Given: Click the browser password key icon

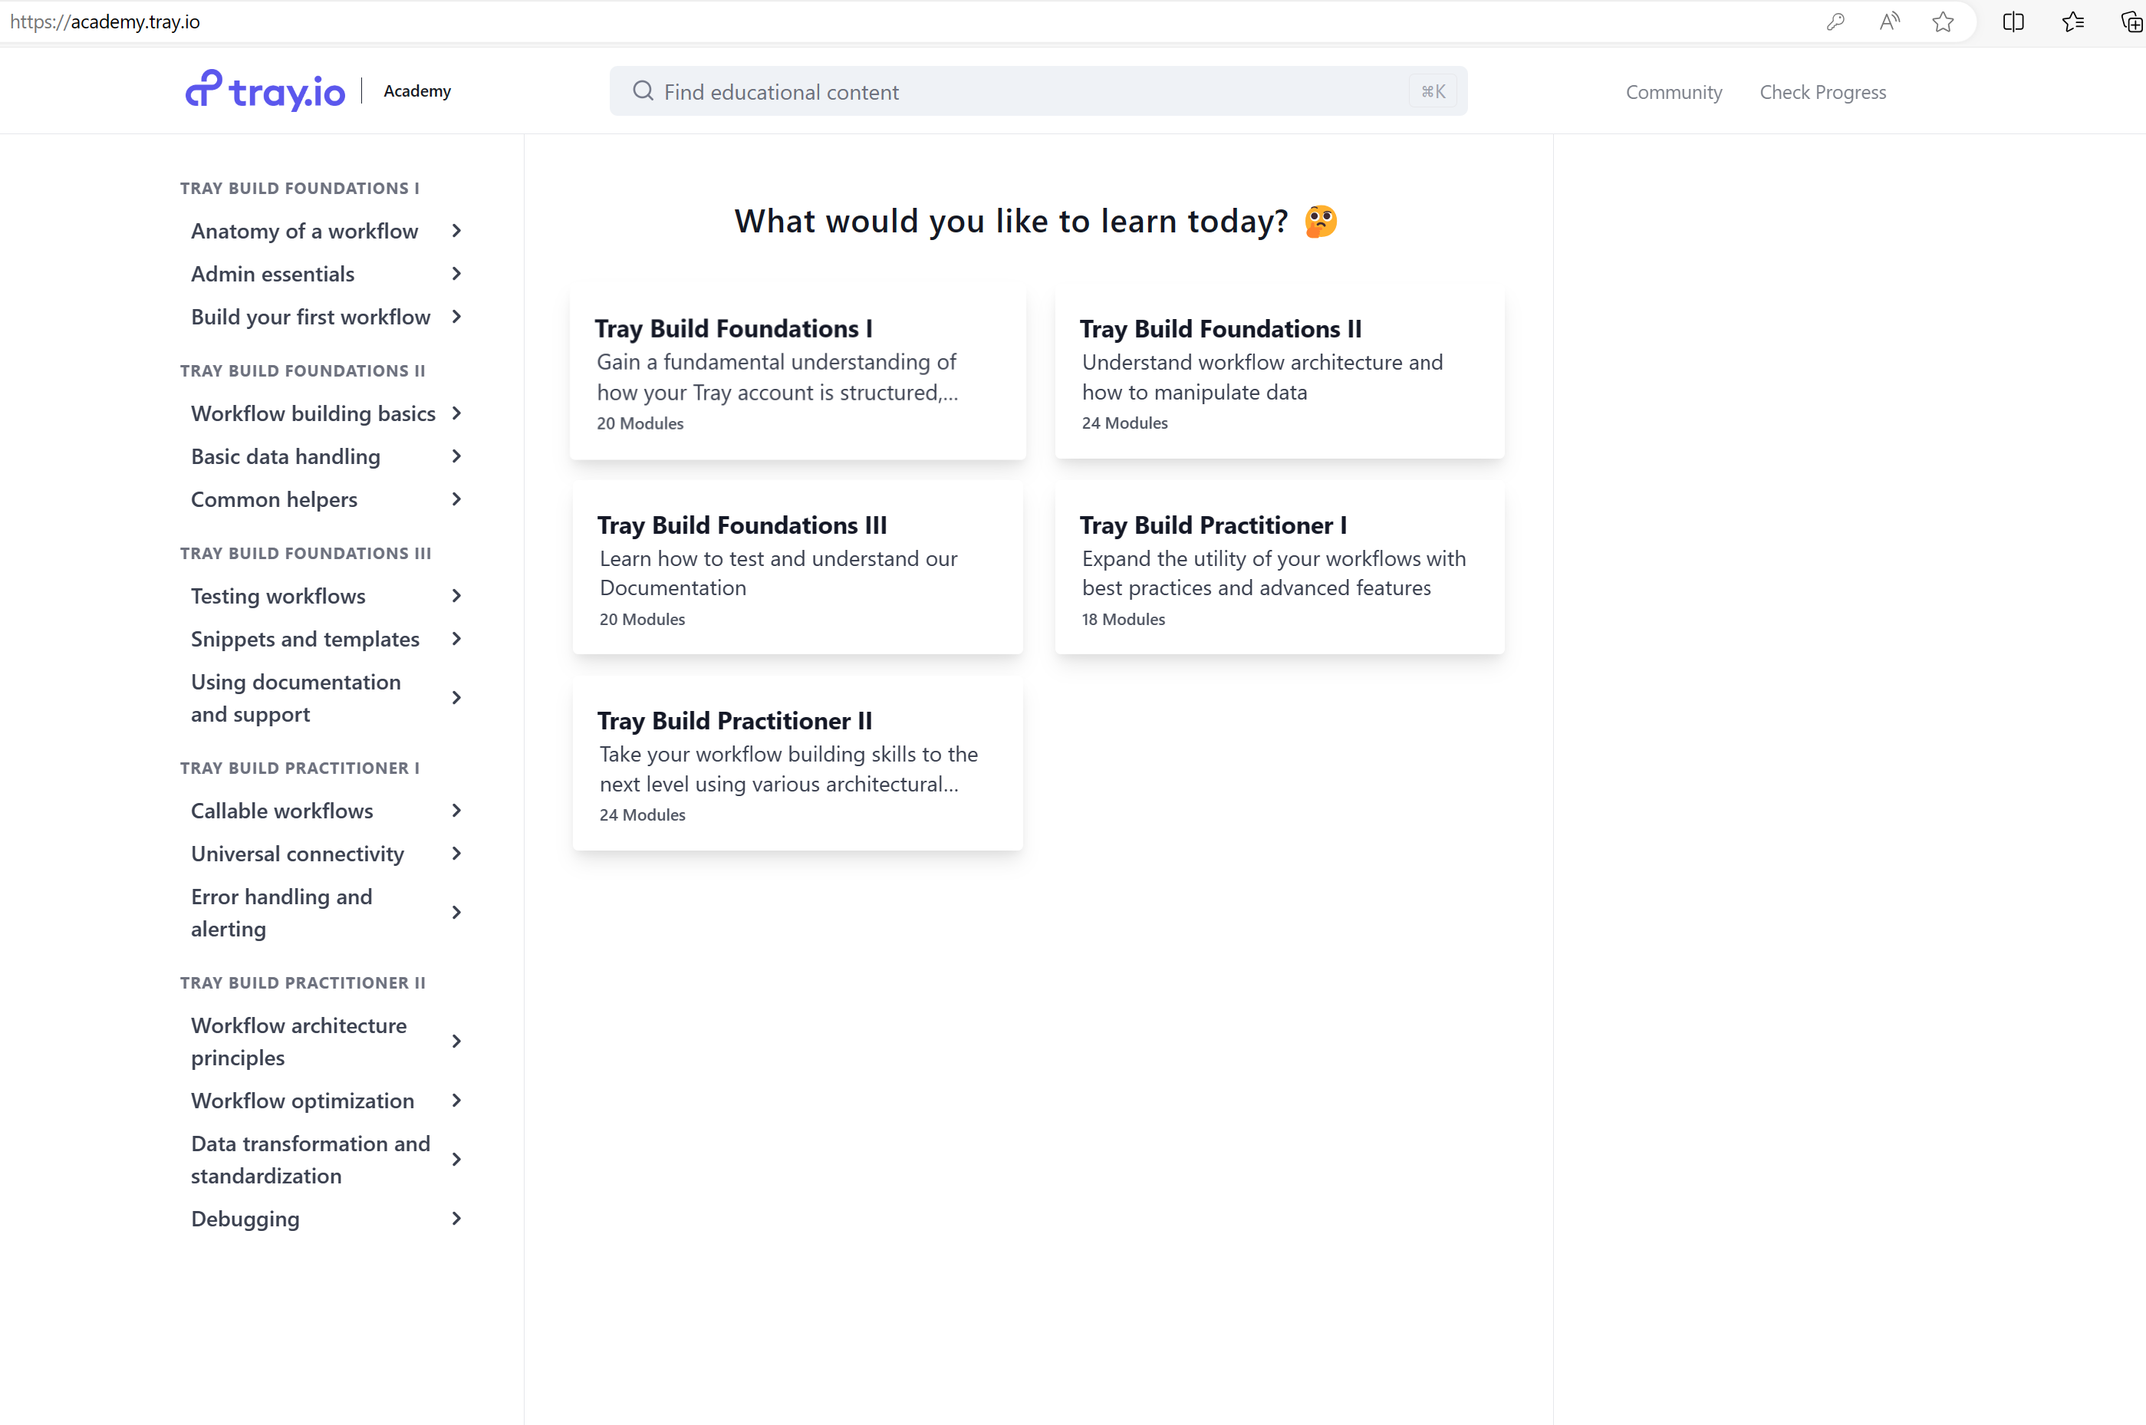Looking at the screenshot, I should click(x=1835, y=21).
